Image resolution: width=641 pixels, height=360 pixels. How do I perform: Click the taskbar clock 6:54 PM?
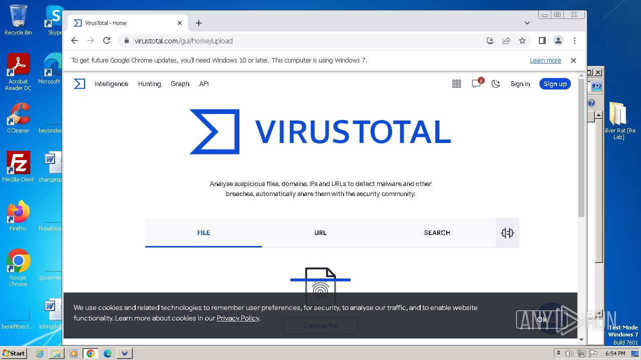(615, 353)
